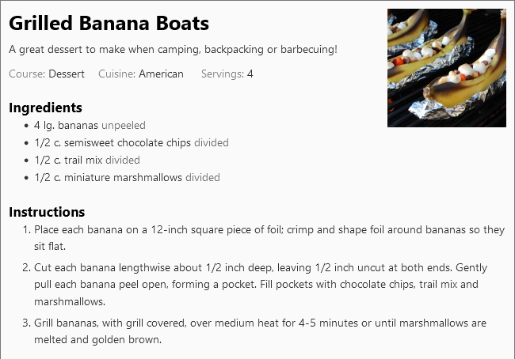Click the Servings value 4
The width and height of the screenshot is (515, 359).
click(x=250, y=74)
